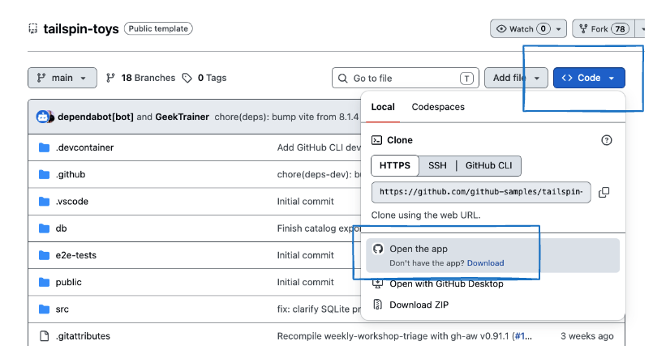
Task: Click the terminal icon beside Clone
Action: (x=376, y=140)
